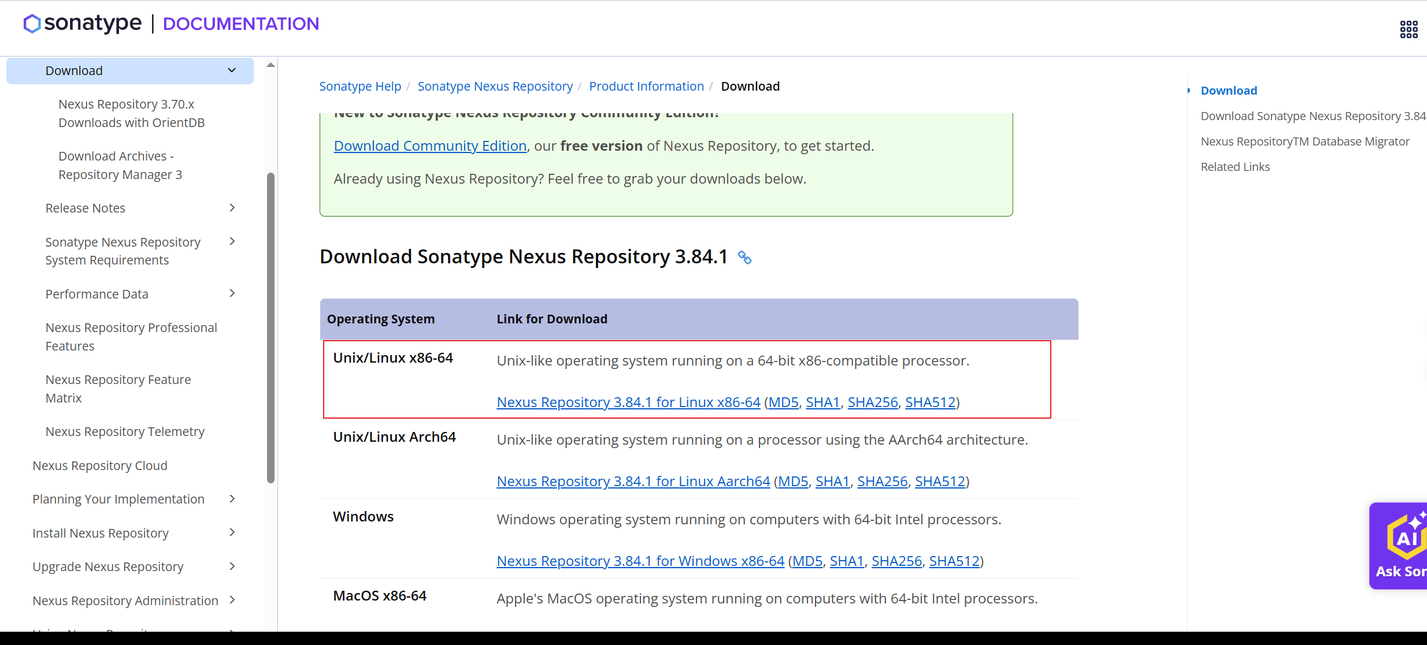The image size is (1427, 645).
Task: Open Nexus Repository Administration page
Action: pyautogui.click(x=125, y=601)
